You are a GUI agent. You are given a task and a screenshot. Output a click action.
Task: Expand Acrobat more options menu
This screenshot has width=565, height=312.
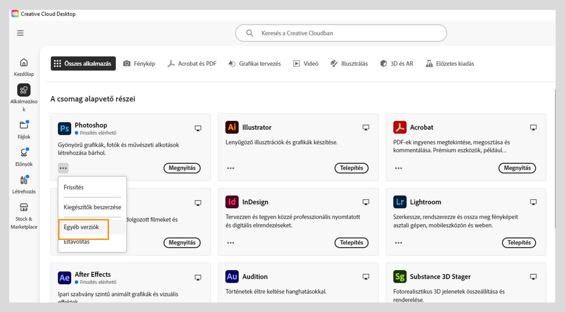pyautogui.click(x=398, y=168)
